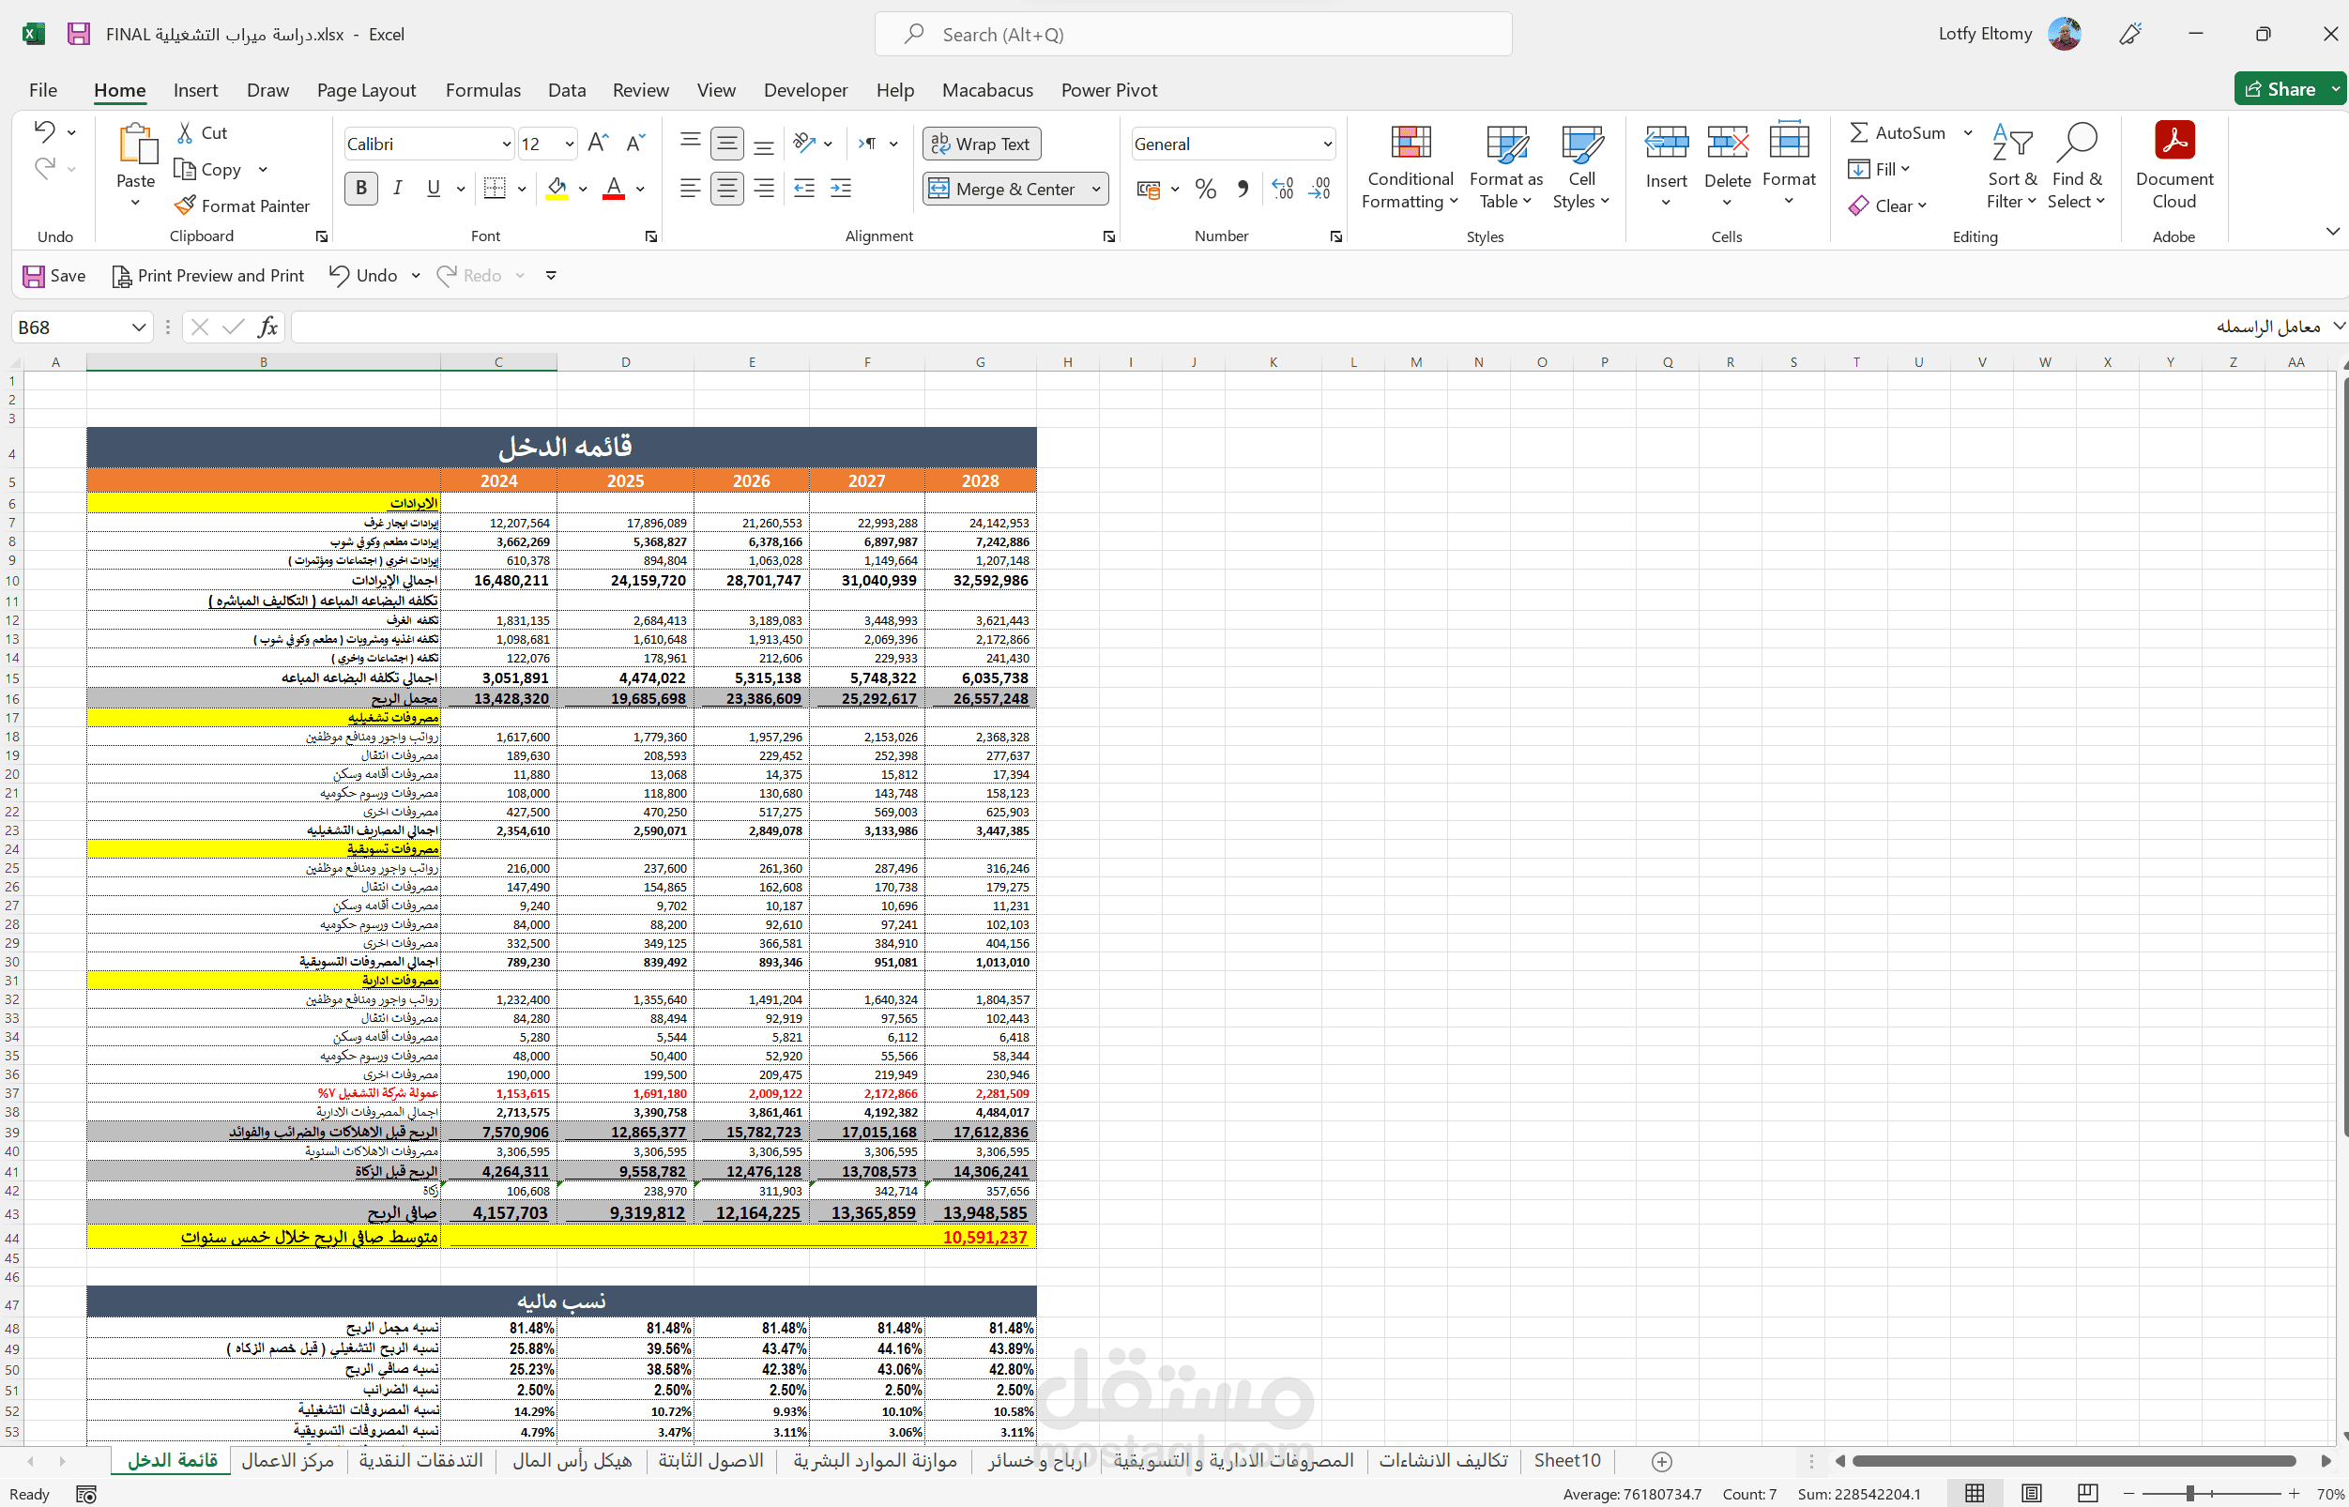Switch to the مركز الاعمال sheet
The image size is (2349, 1507).
coord(288,1461)
